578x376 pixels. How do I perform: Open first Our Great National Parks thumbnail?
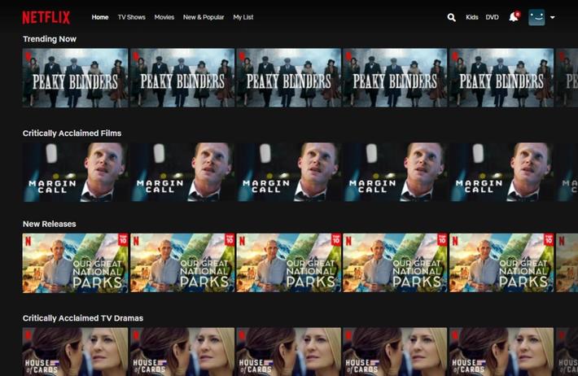pyautogui.click(x=75, y=263)
